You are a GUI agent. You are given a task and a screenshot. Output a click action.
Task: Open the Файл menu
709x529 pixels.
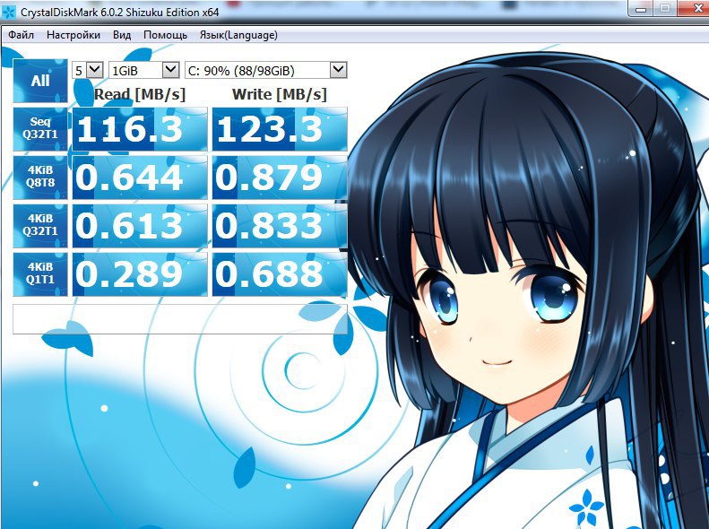point(22,35)
